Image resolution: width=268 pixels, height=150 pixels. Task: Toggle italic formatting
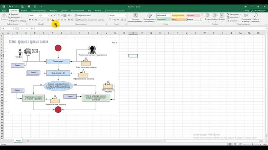[x=33, y=20]
